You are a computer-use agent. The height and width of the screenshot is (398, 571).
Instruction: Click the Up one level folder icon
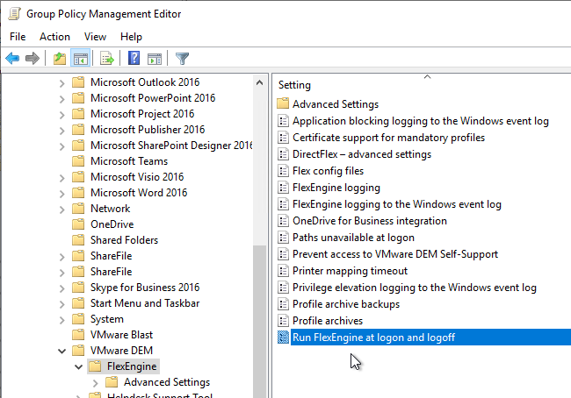coord(60,58)
